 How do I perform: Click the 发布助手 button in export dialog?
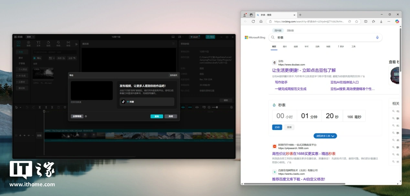coord(173,75)
